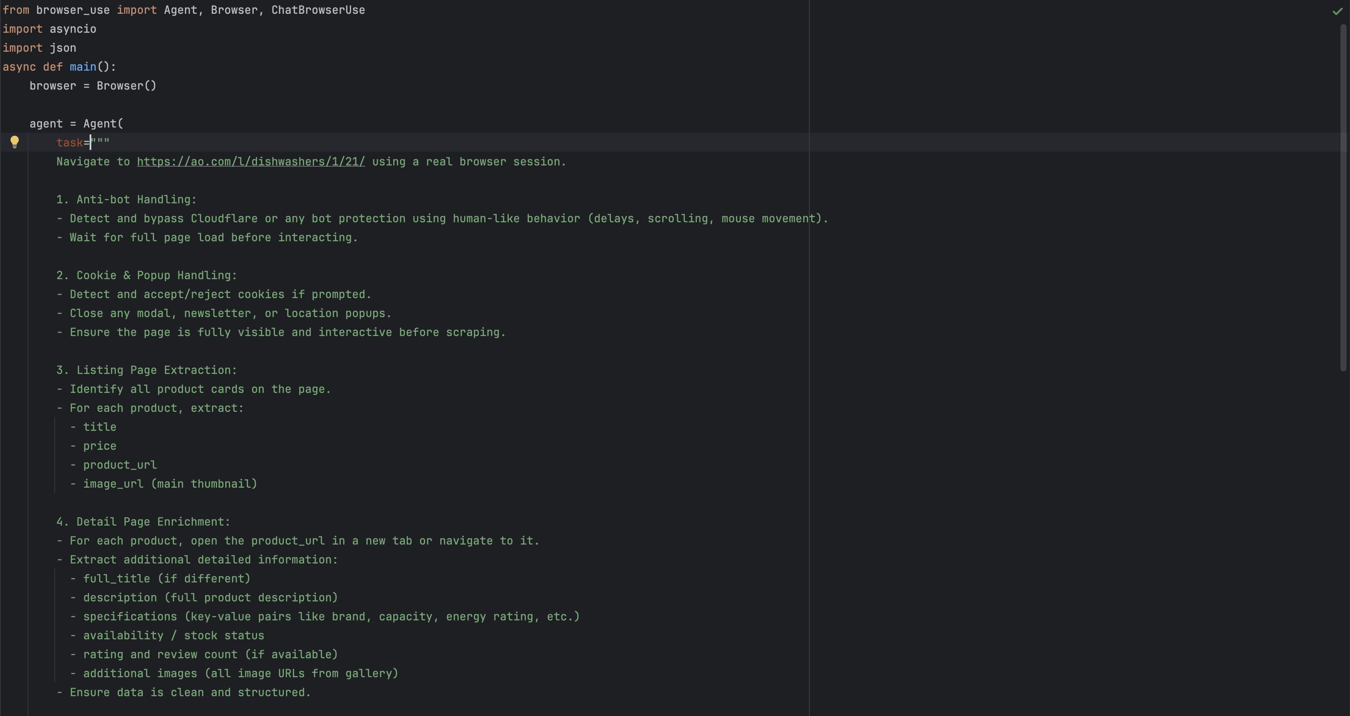Click the '2. Cookie & Popup Handling:' heading

point(146,275)
